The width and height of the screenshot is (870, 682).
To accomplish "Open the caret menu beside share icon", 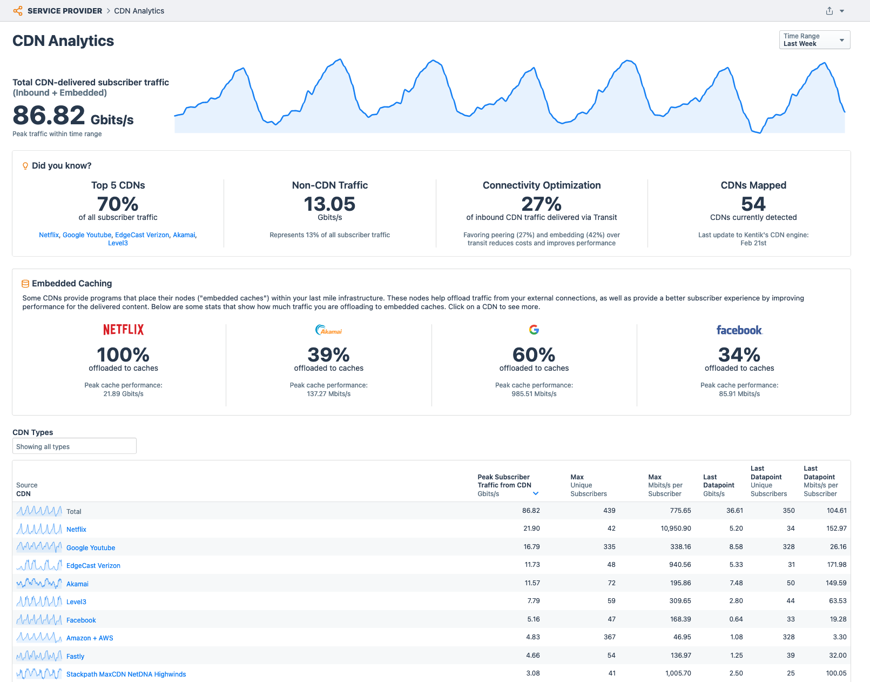I will point(842,11).
